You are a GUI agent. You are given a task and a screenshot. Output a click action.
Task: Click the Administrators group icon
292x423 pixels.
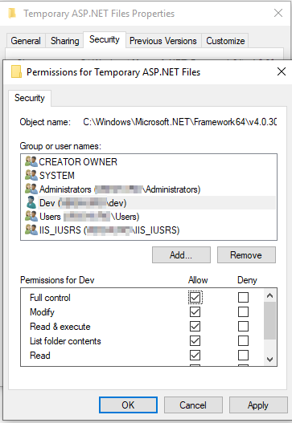(31, 189)
